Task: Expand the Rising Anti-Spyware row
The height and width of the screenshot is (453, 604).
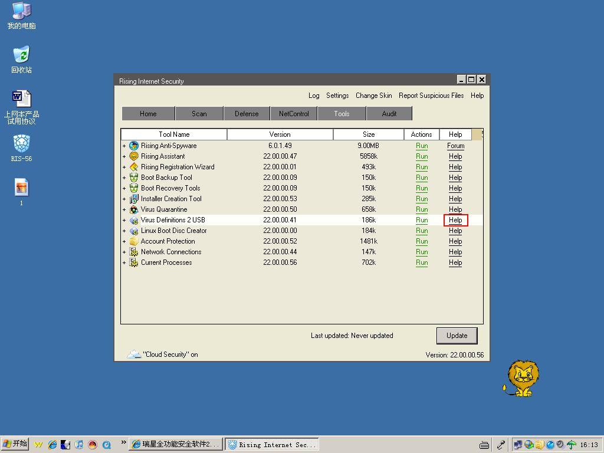Action: 124,146
